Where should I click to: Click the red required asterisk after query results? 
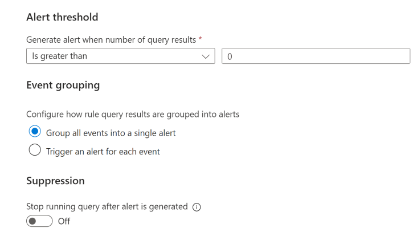coord(201,38)
